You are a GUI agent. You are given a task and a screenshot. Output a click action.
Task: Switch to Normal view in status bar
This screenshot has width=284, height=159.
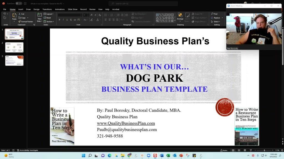click(233, 150)
